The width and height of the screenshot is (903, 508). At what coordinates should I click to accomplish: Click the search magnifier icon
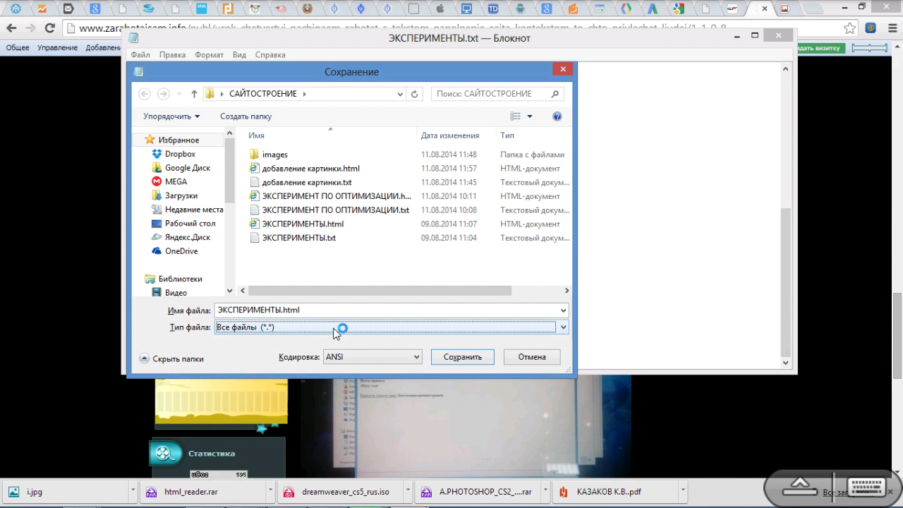click(x=555, y=94)
